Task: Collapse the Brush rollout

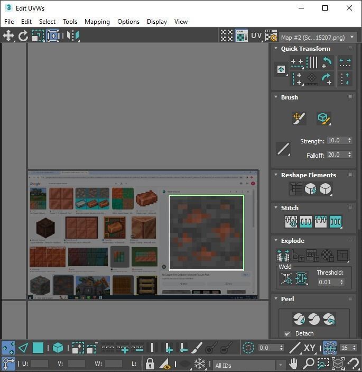Action: point(276,97)
